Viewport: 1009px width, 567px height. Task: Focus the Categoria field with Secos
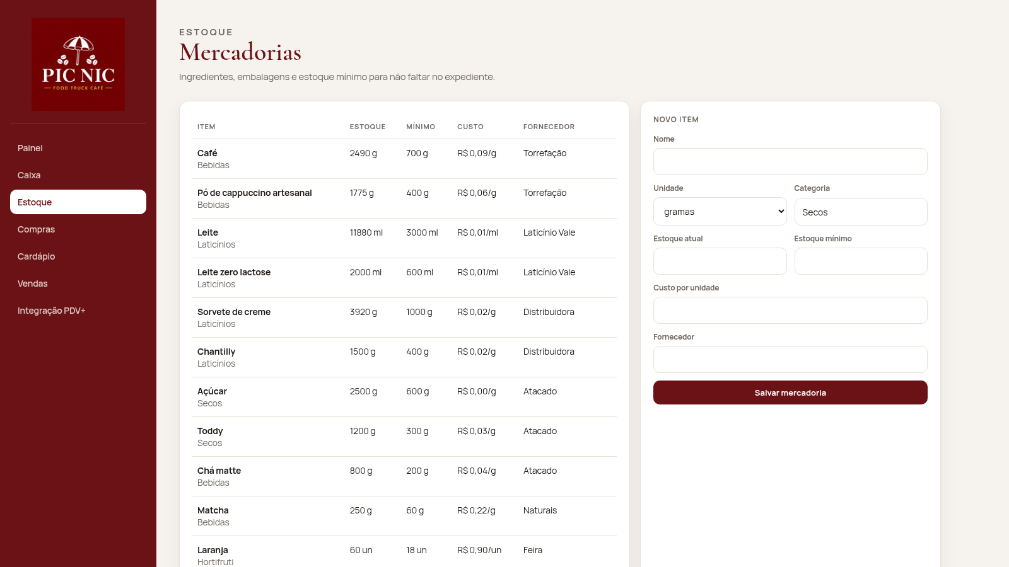point(861,212)
